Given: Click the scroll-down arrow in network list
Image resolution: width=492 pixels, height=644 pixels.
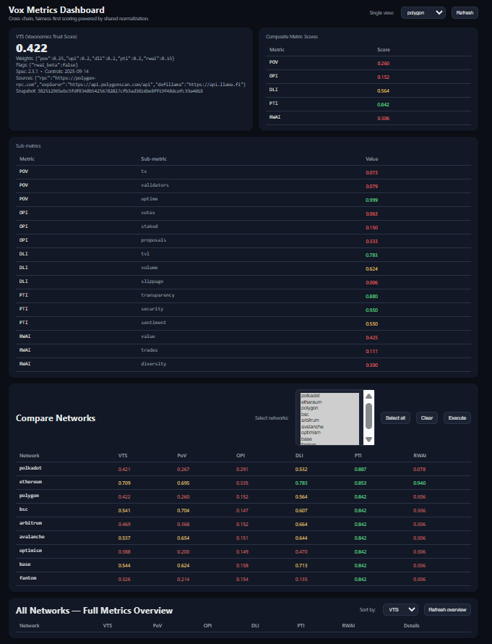Looking at the screenshot, I should click(368, 439).
